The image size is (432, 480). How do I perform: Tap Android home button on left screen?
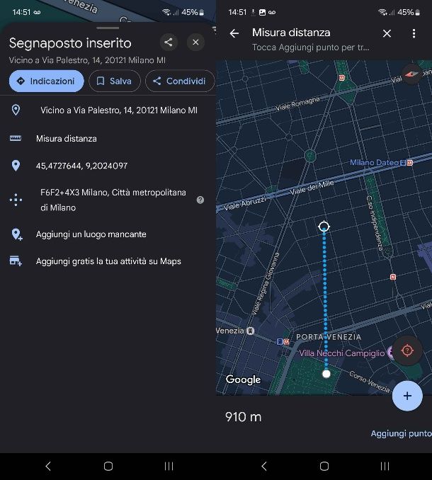tap(108, 467)
